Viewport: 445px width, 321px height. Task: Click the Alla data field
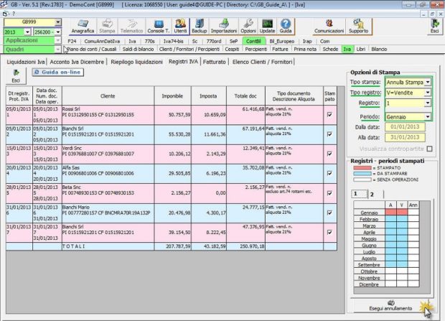click(x=405, y=137)
